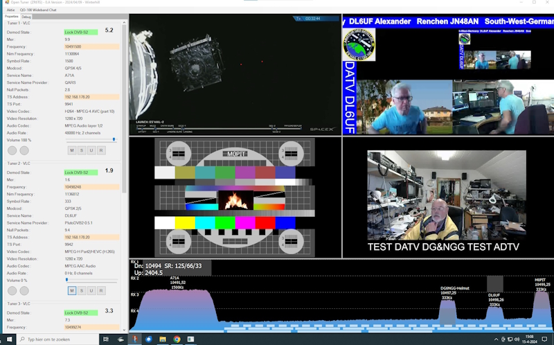Click first round indicator under Tuner 2 volume
Image resolution: width=554 pixels, height=345 pixels.
point(12,291)
